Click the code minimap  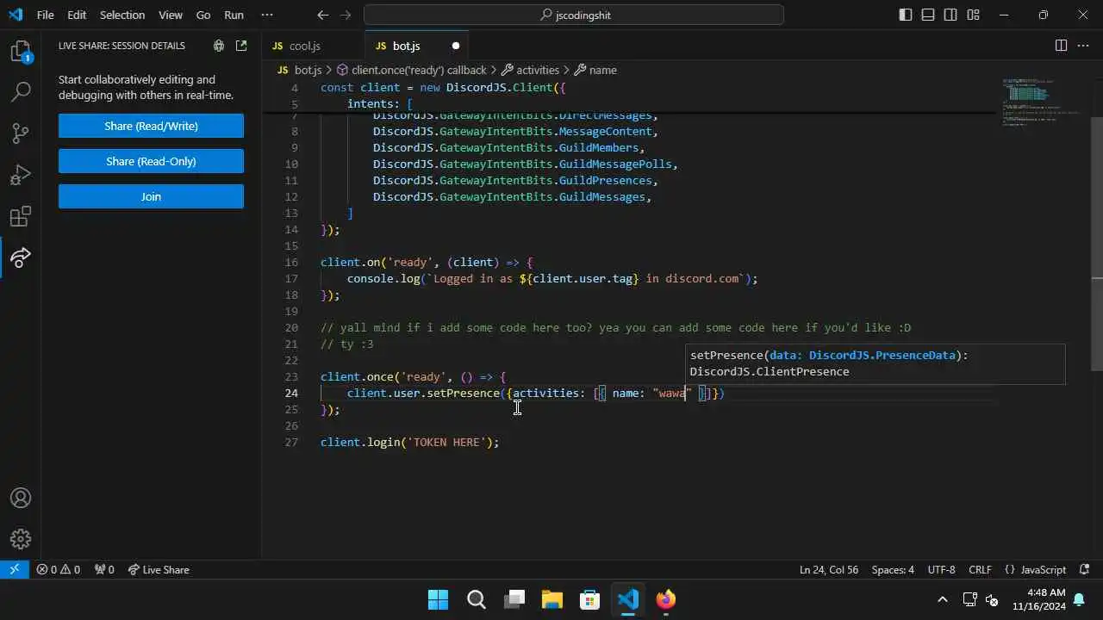coord(1043,103)
